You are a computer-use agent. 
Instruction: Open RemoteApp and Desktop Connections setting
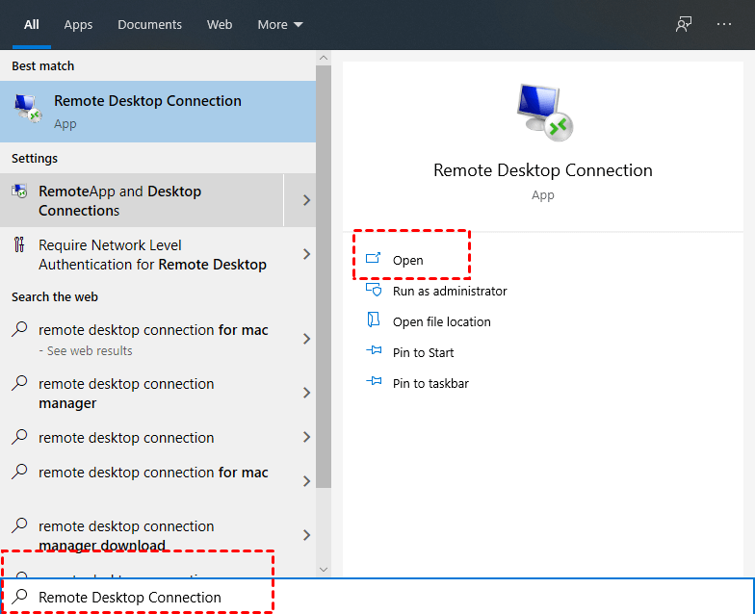point(143,200)
